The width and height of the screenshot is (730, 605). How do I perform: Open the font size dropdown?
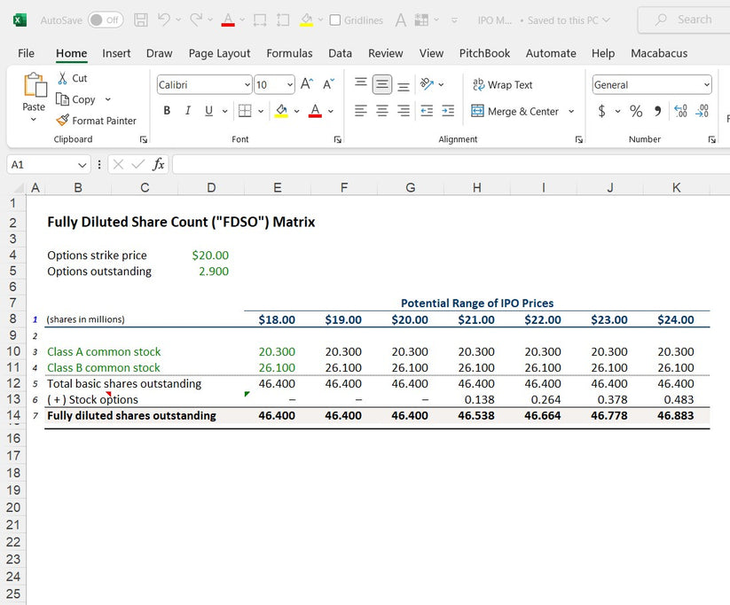pyautogui.click(x=288, y=83)
